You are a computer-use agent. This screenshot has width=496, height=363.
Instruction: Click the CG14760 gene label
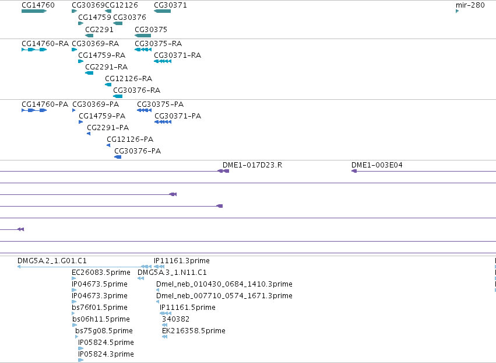point(38,5)
